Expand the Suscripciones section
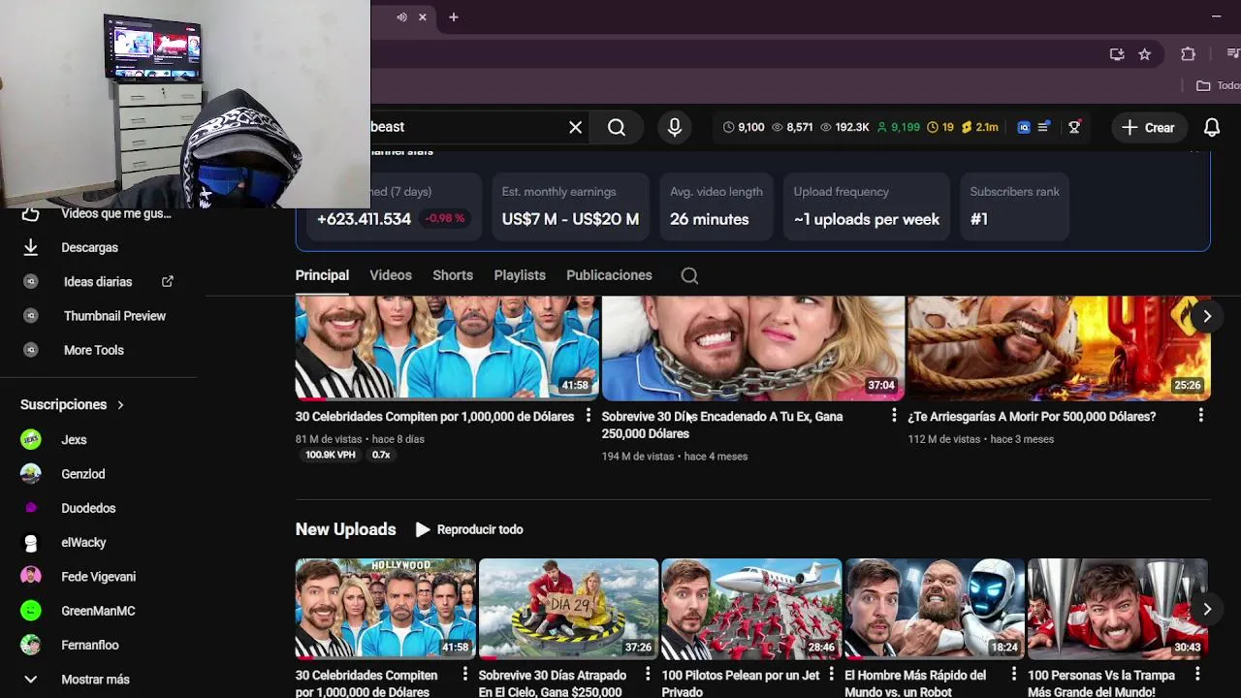Image resolution: width=1241 pixels, height=698 pixels. click(73, 404)
